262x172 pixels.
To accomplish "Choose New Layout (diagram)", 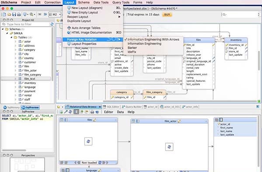I will click(94, 8).
